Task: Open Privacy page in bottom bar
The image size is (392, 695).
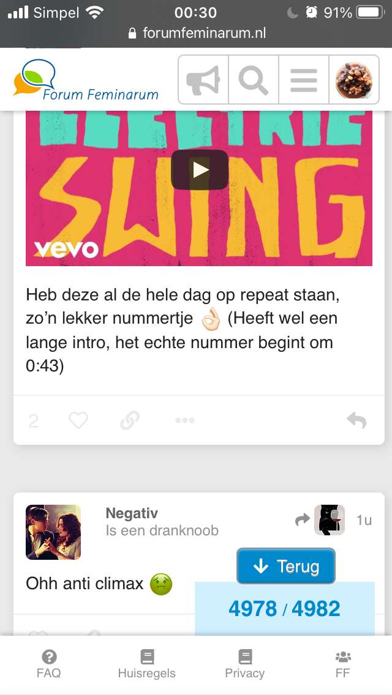Action: (244, 664)
